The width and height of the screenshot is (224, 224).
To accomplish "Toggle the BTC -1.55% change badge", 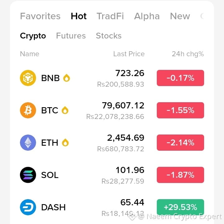I will click(x=180, y=110).
